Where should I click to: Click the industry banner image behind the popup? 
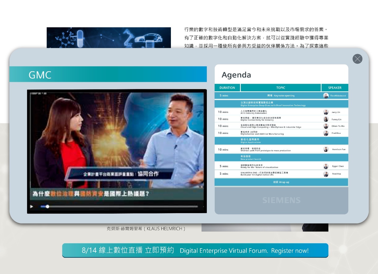[x=109, y=38]
